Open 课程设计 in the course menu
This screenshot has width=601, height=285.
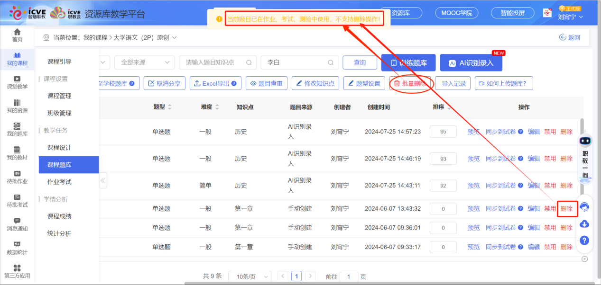coord(59,148)
